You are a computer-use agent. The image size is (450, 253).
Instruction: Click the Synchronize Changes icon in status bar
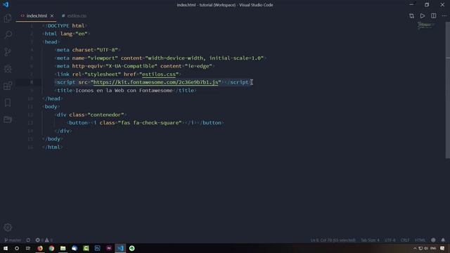point(28,240)
